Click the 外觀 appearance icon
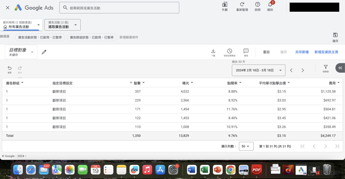The width and height of the screenshot is (345, 179). point(225,4)
